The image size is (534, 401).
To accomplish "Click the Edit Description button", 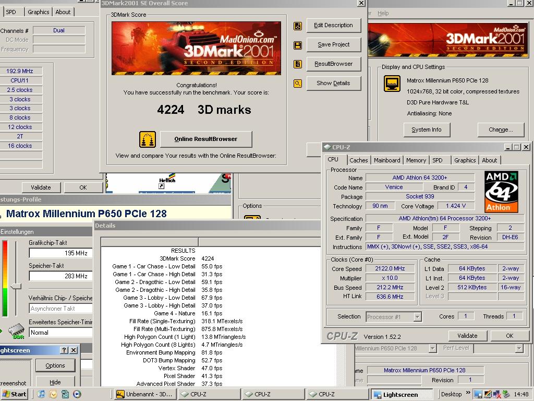I will click(x=333, y=25).
